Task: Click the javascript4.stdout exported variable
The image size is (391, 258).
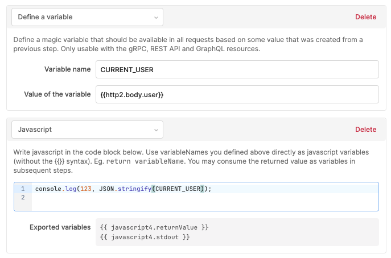Action: coord(145,237)
